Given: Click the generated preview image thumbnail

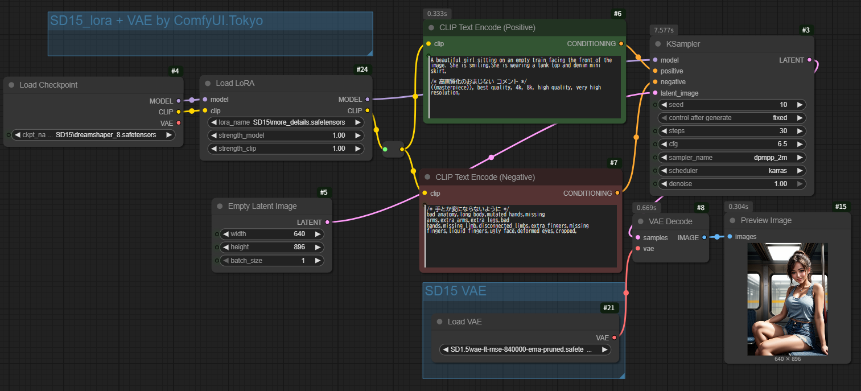Looking at the screenshot, I should coord(788,299).
